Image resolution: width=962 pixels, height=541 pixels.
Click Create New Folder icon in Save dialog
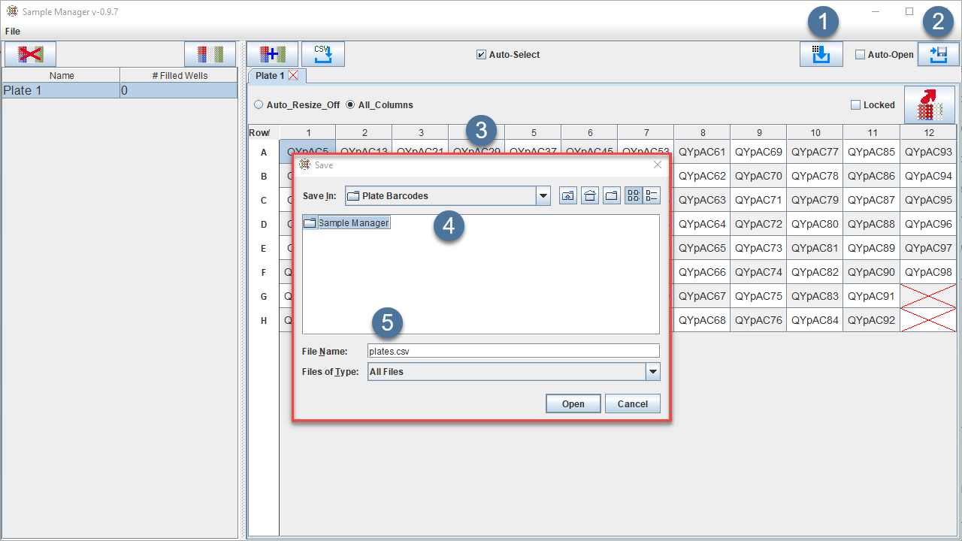pos(612,196)
